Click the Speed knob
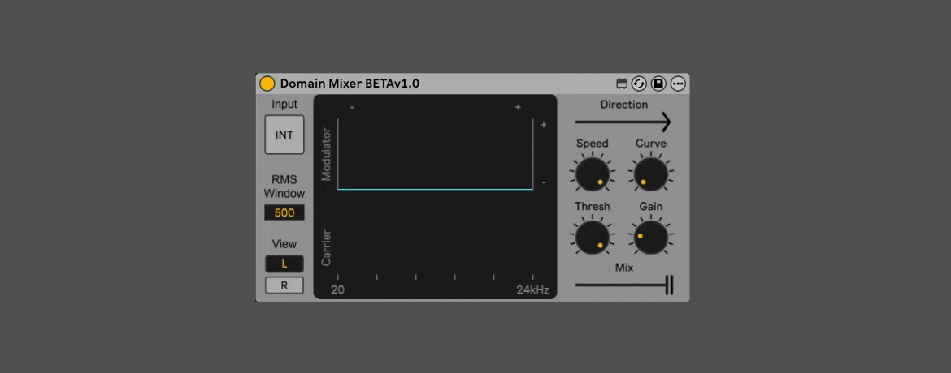 (x=592, y=174)
